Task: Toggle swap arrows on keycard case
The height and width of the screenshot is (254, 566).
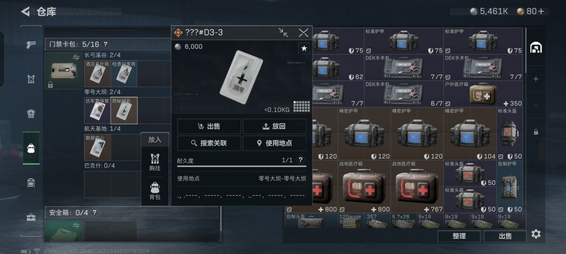Action: tap(76, 57)
